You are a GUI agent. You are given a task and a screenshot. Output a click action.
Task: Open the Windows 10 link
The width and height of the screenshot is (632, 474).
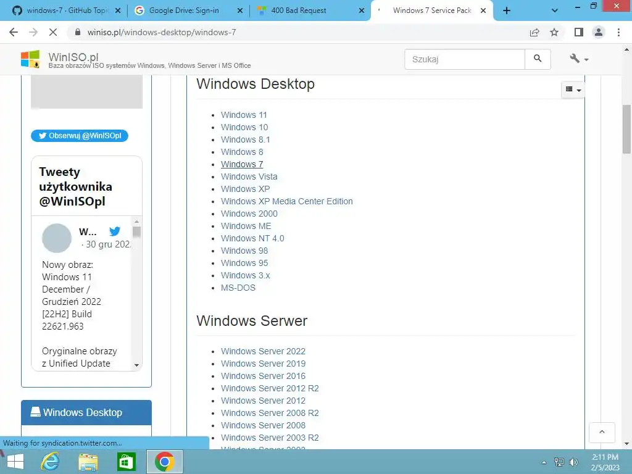click(x=244, y=127)
